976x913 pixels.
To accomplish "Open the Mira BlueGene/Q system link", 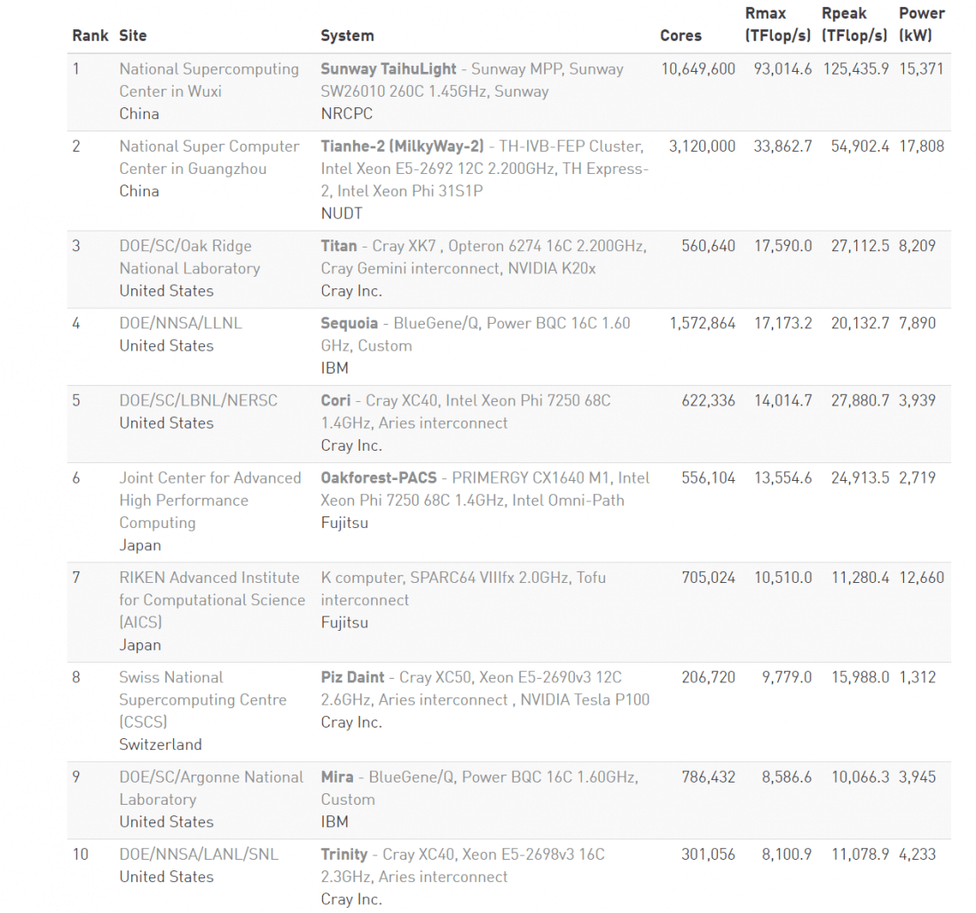I will pos(479,788).
